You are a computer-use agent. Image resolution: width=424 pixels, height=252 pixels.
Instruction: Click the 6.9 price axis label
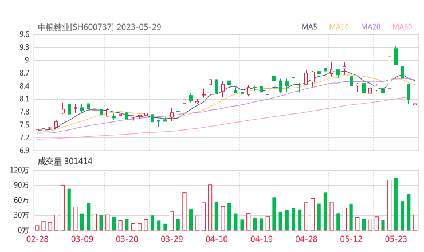[x=24, y=151]
